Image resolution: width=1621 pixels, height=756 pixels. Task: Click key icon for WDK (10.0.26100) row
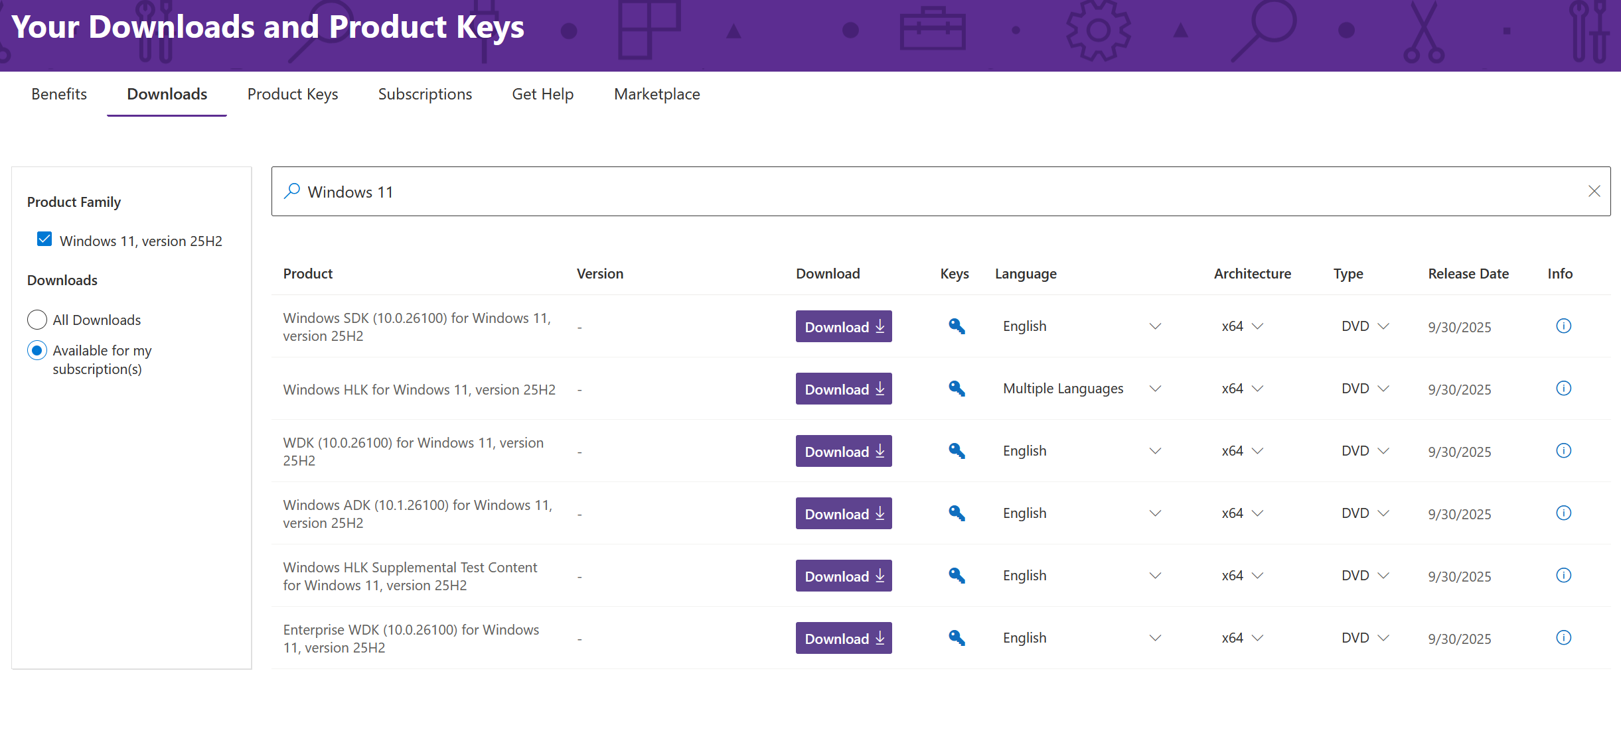956,451
